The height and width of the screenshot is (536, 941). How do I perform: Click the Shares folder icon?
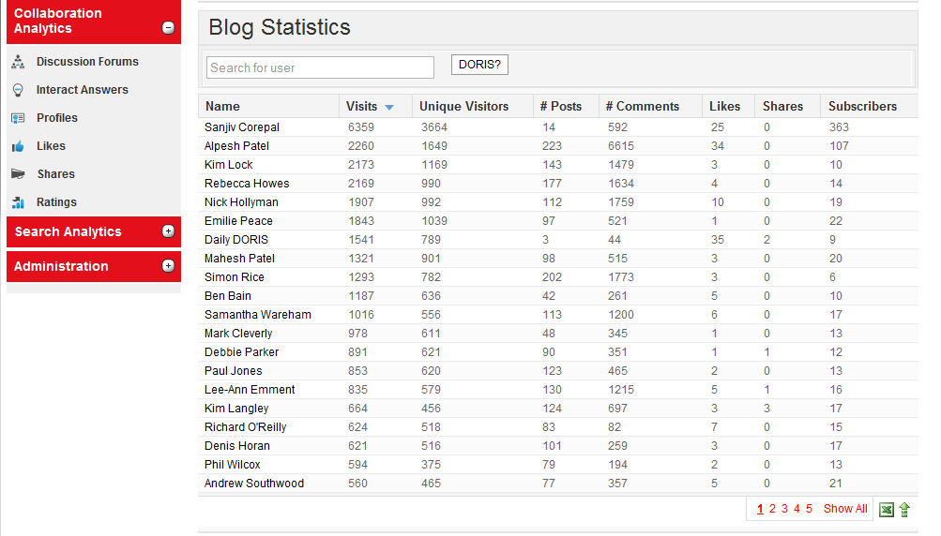[18, 174]
